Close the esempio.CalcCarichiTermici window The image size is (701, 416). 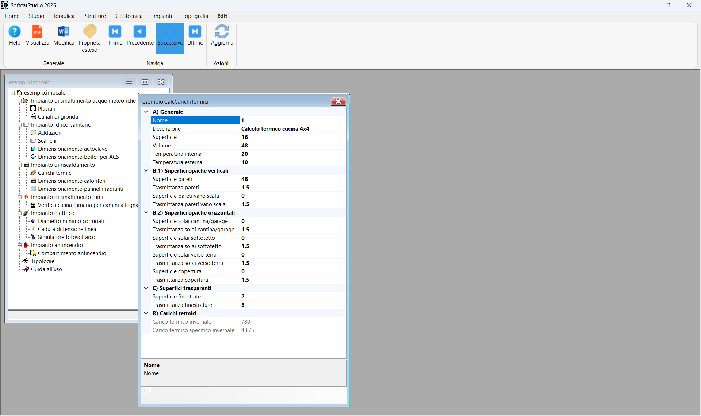[x=338, y=101]
